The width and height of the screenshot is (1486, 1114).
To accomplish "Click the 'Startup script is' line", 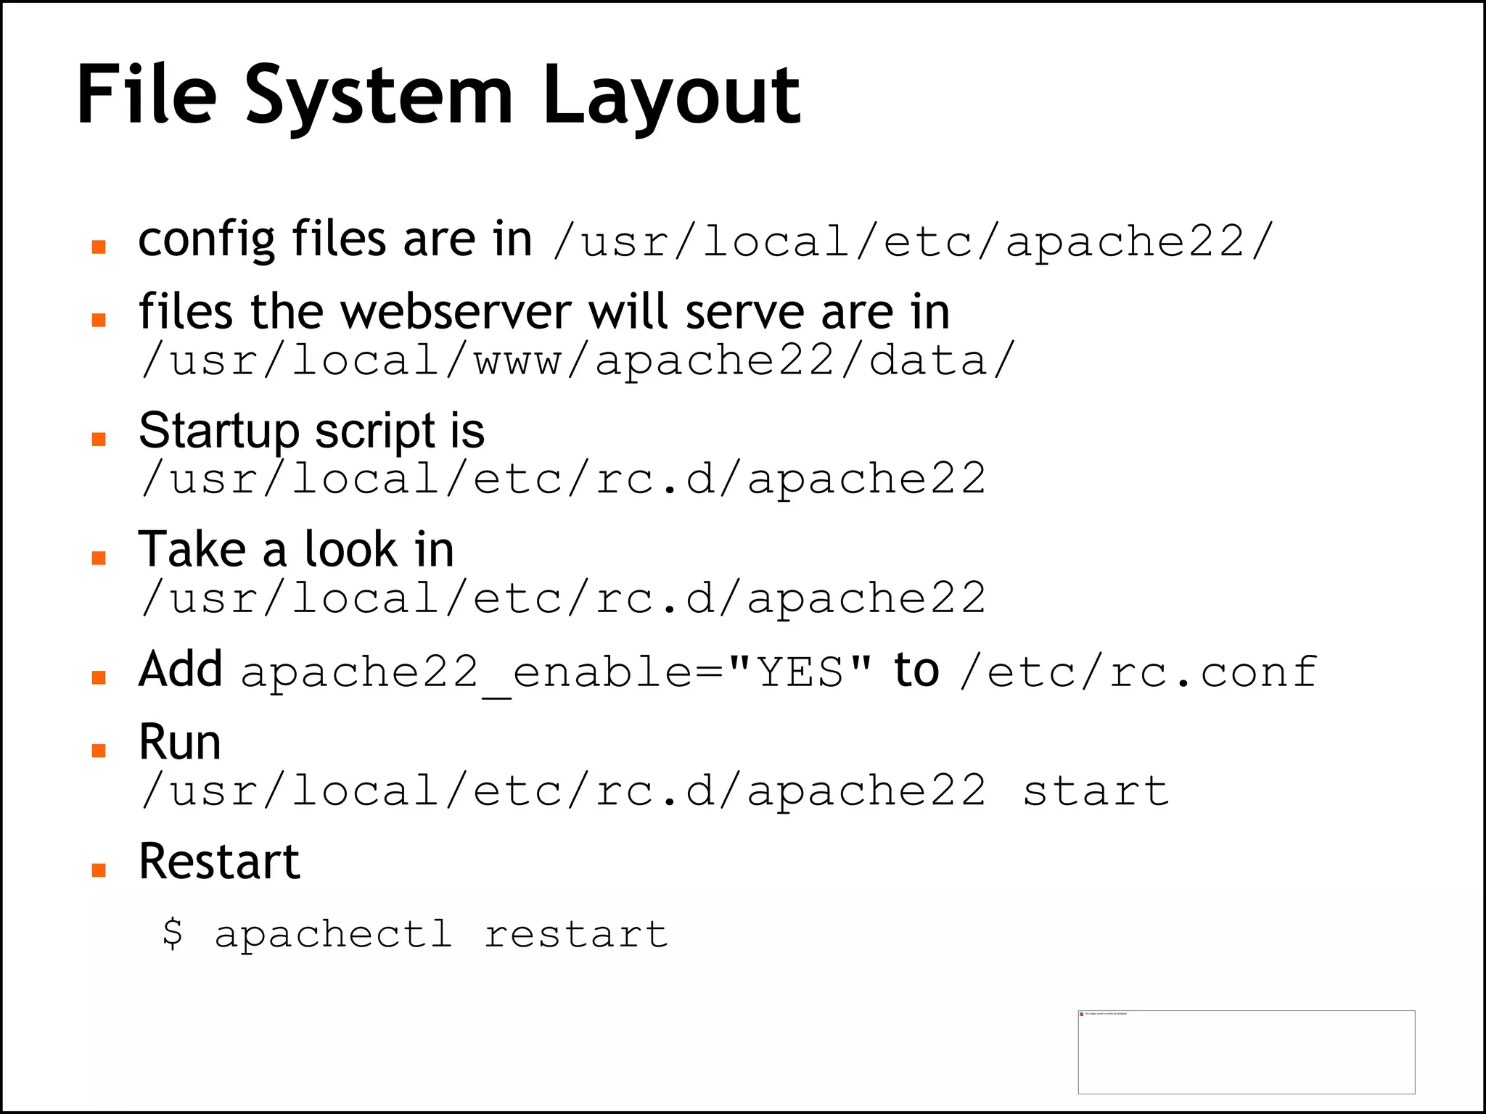I will coord(312,431).
